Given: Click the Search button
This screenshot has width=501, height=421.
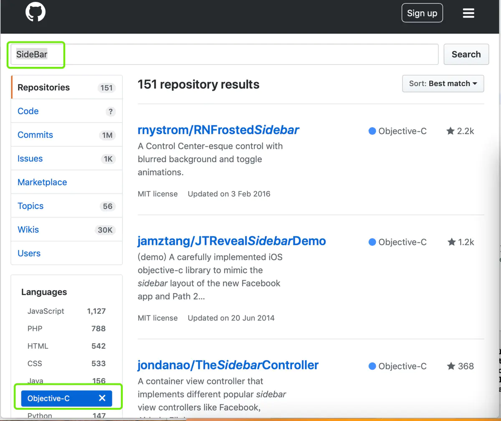Looking at the screenshot, I should (x=466, y=54).
